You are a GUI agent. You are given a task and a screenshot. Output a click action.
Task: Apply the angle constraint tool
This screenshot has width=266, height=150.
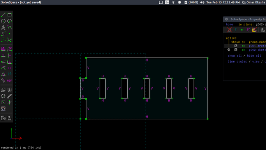click(x=9, y=49)
